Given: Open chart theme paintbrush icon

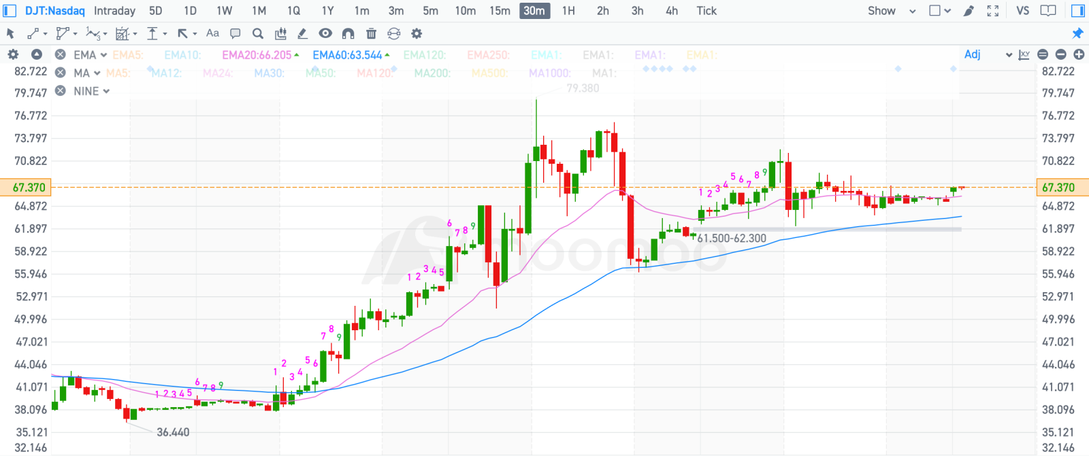Looking at the screenshot, I should click(x=969, y=11).
